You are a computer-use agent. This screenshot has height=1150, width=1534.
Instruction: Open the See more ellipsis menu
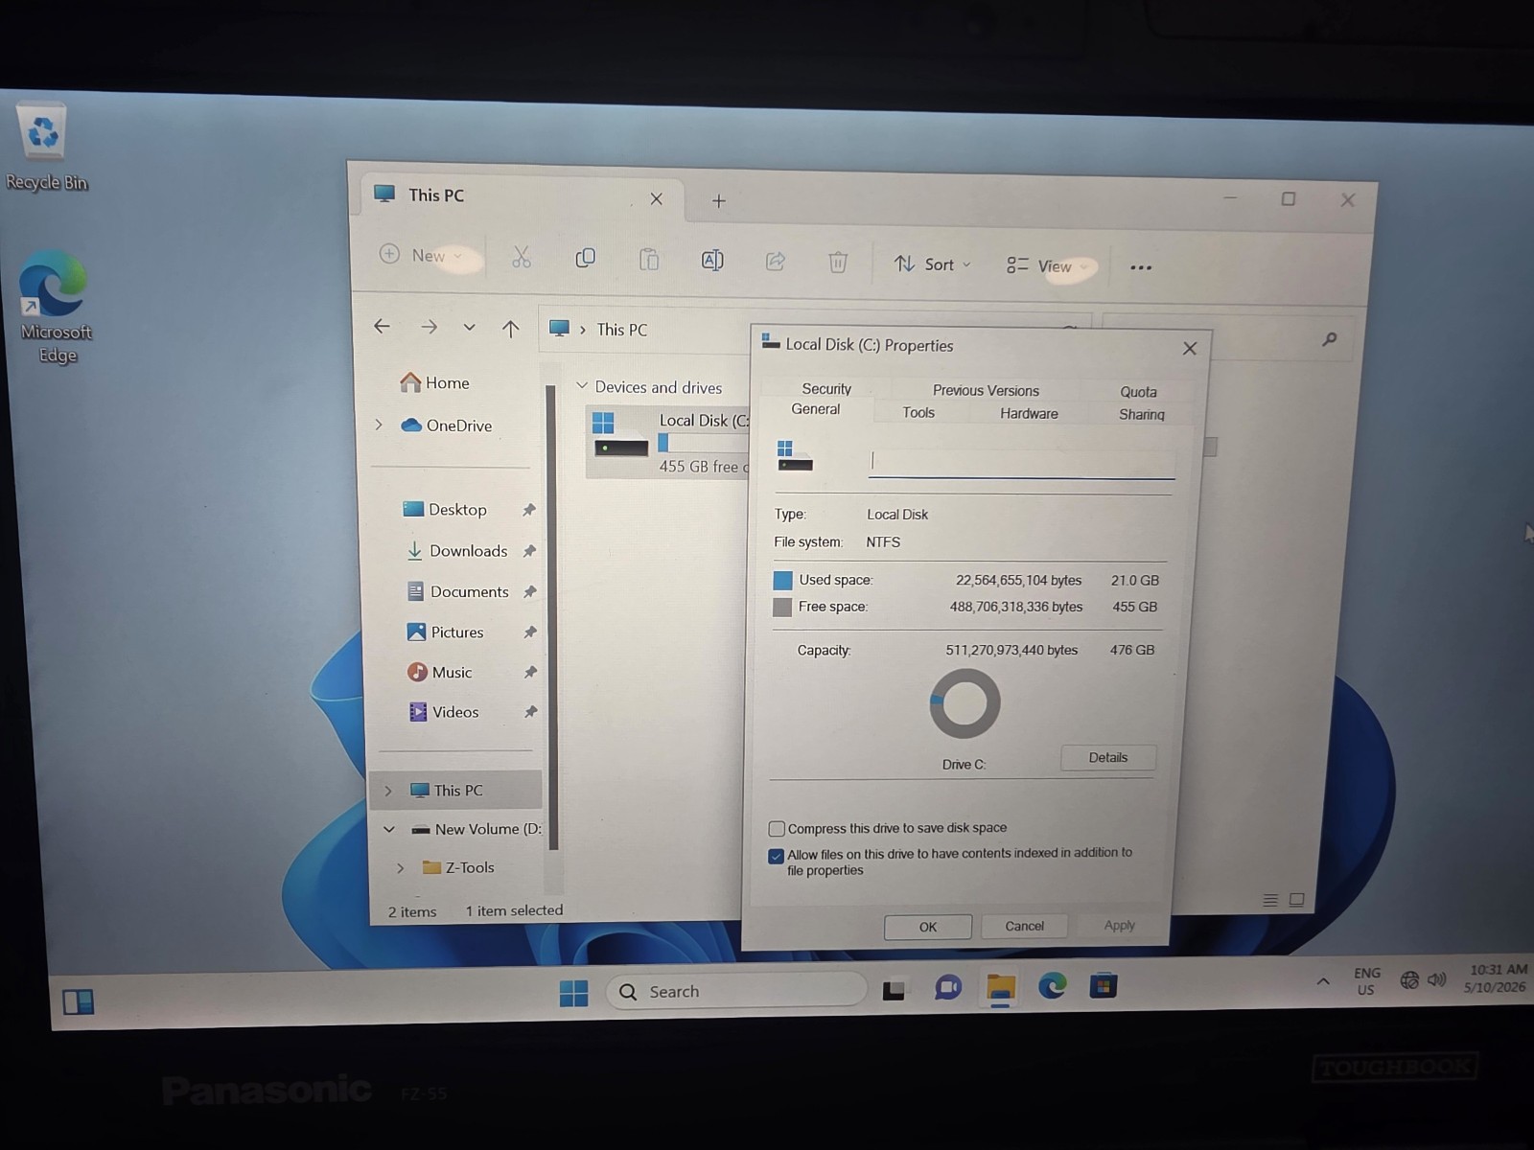[x=1141, y=267]
